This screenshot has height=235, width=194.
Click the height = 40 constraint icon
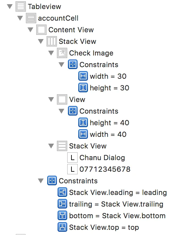tap(83, 123)
